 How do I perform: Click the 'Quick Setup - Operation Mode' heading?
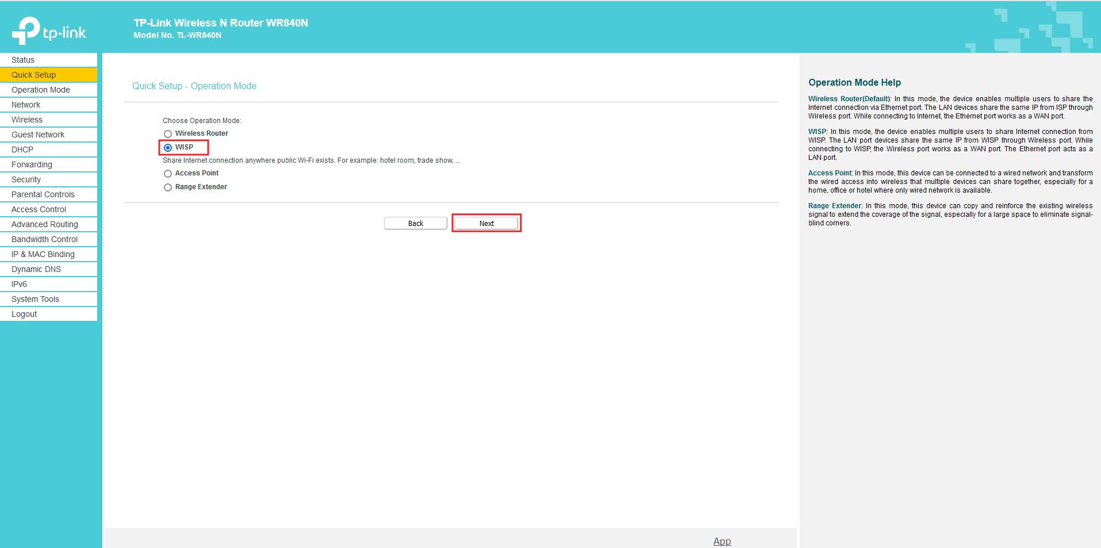point(194,86)
